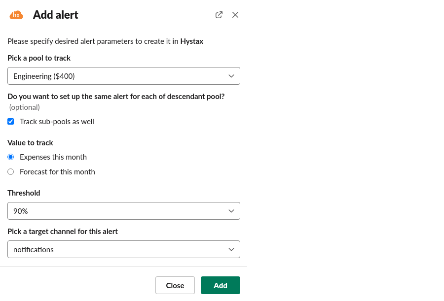
Task: Click the Forecast for this month label text
Action: coord(57,172)
